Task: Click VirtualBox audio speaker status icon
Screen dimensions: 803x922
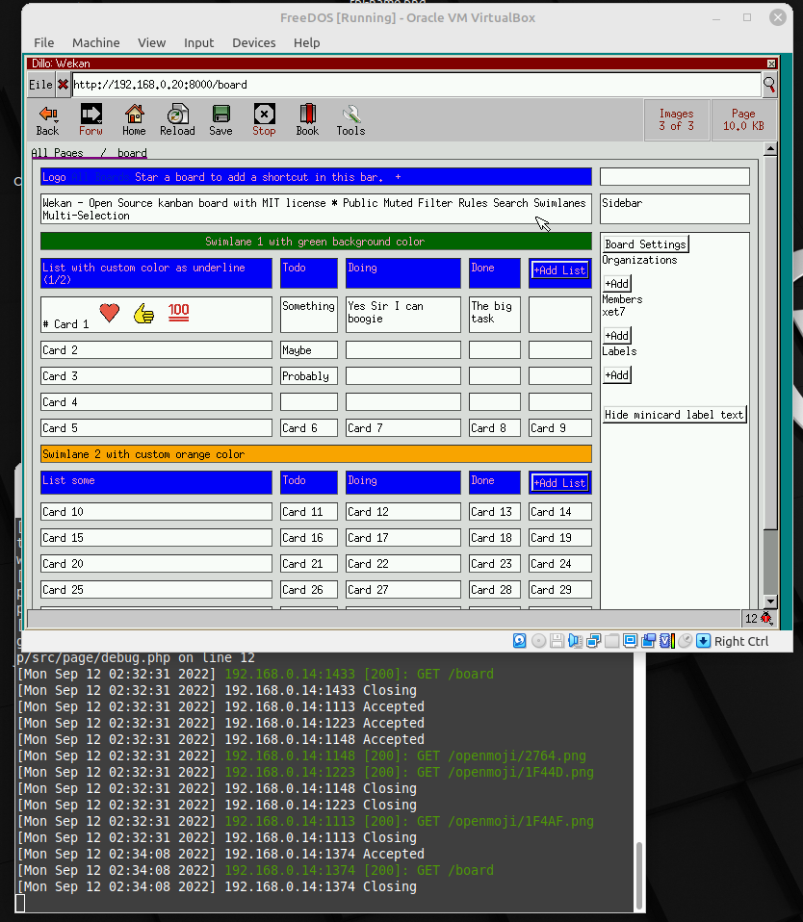Action: [x=575, y=641]
